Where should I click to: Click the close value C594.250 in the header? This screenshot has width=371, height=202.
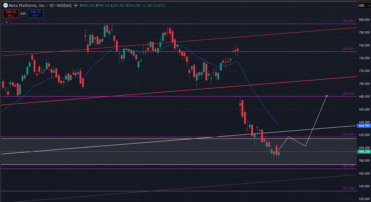point(134,5)
